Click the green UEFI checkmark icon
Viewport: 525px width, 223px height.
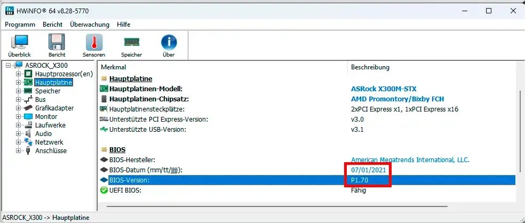pos(104,190)
